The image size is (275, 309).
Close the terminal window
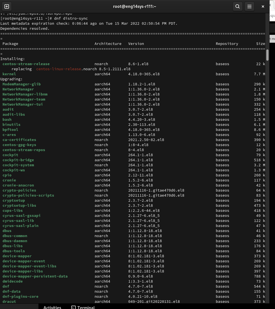(263, 6)
